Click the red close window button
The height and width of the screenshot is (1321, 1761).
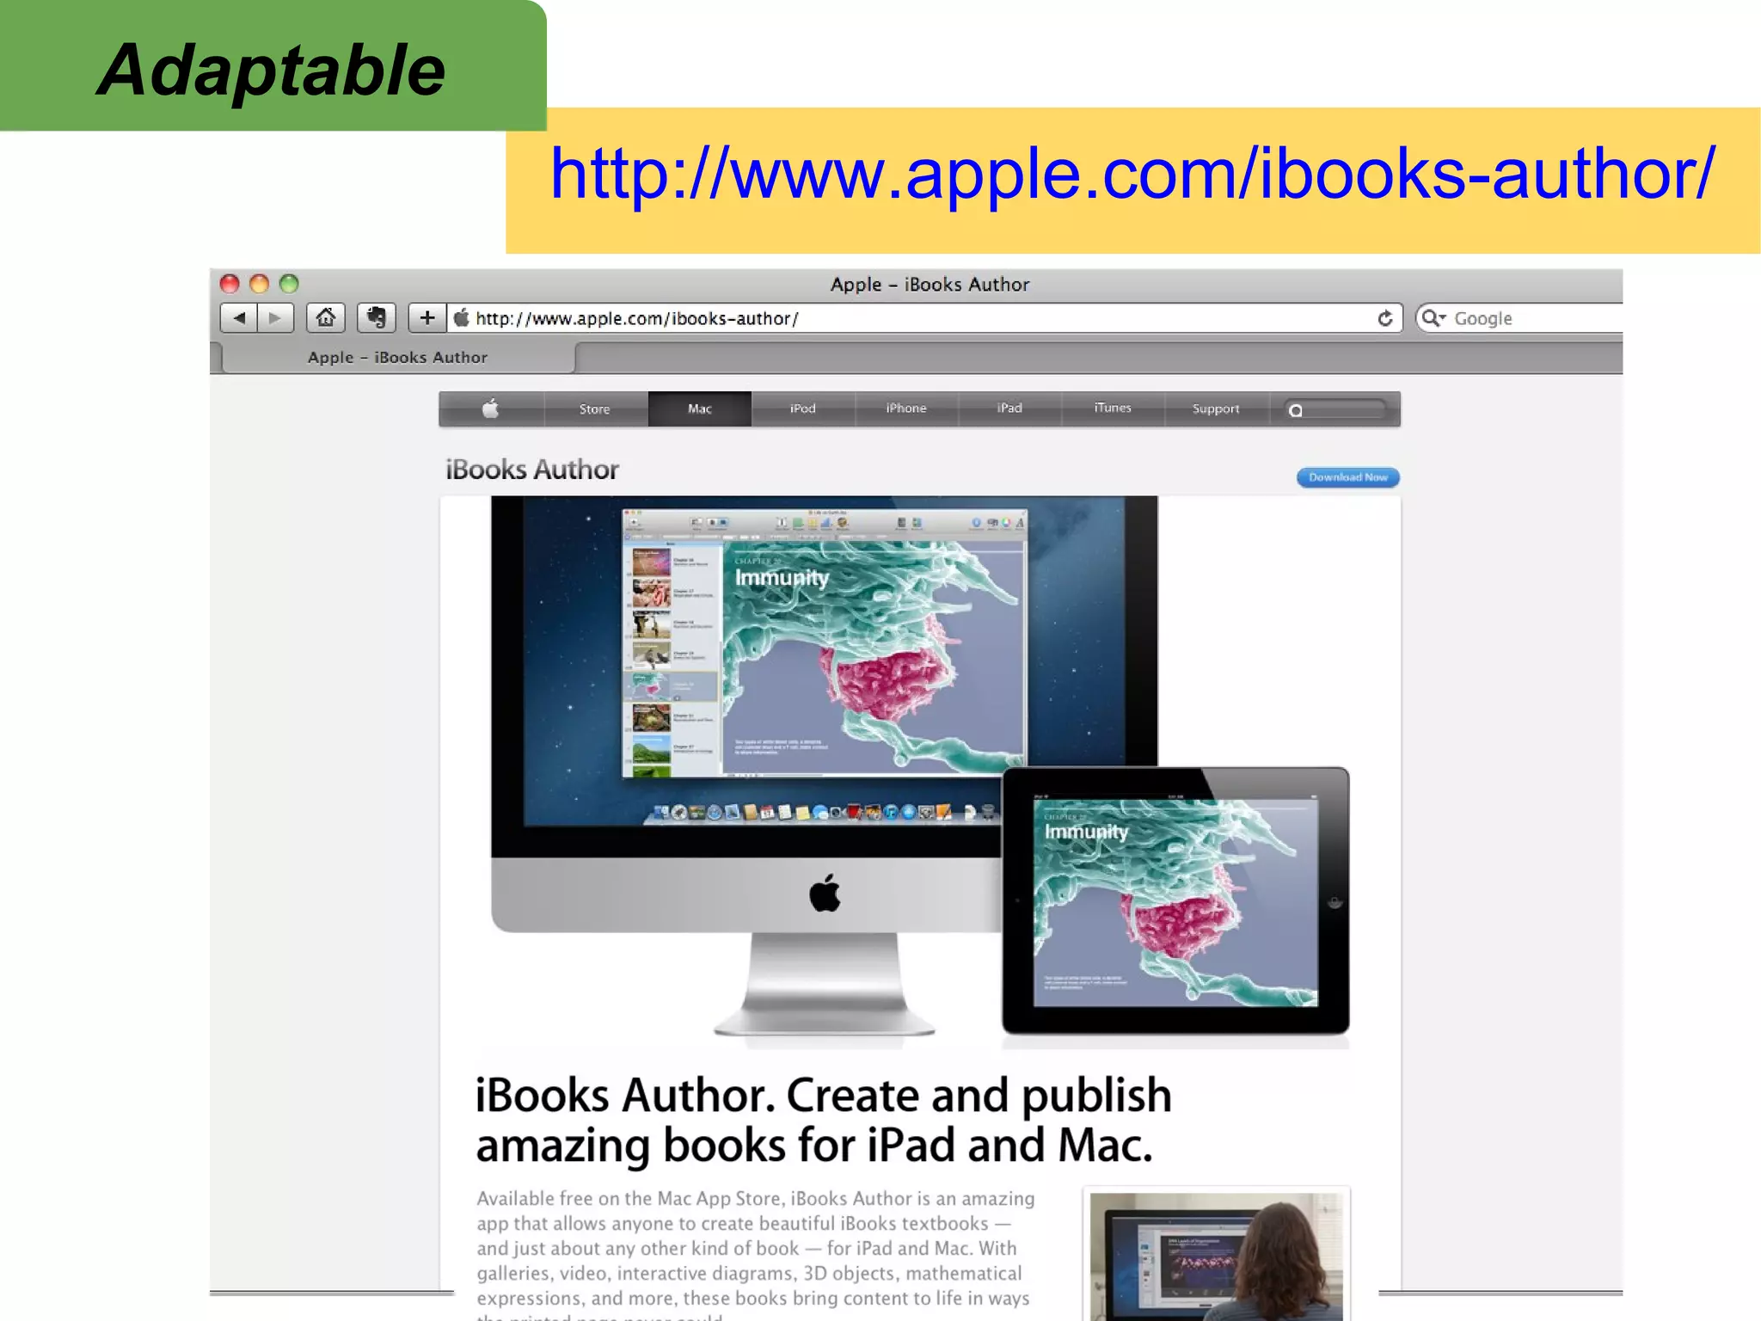tap(230, 284)
